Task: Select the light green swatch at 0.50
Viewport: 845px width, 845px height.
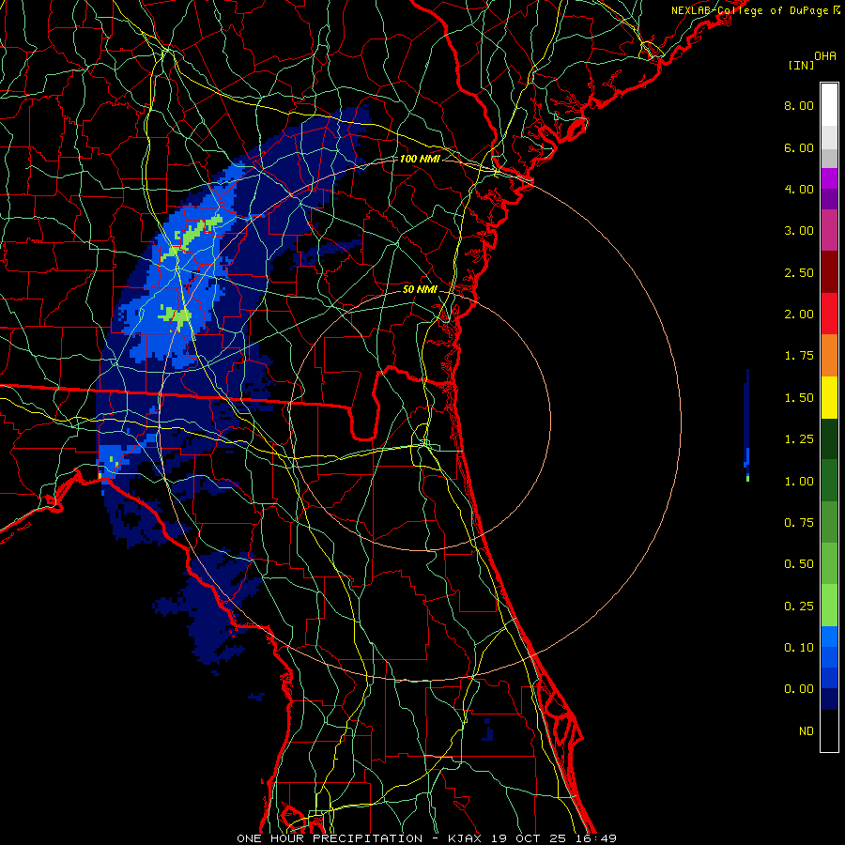Action: (829, 563)
